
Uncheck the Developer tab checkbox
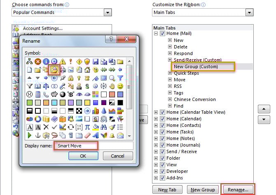161,171
